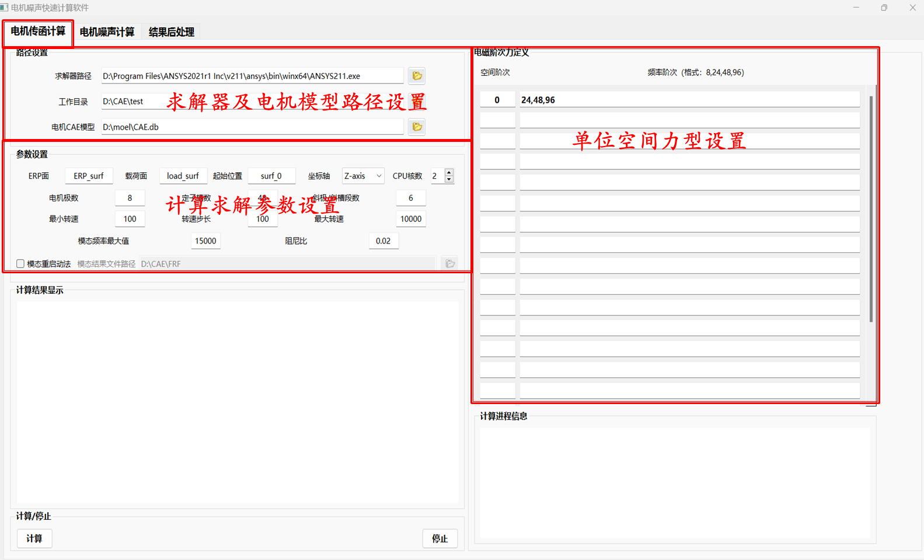The width and height of the screenshot is (924, 560).
Task: Click the 空间阶次 cell showing 0
Action: [497, 100]
